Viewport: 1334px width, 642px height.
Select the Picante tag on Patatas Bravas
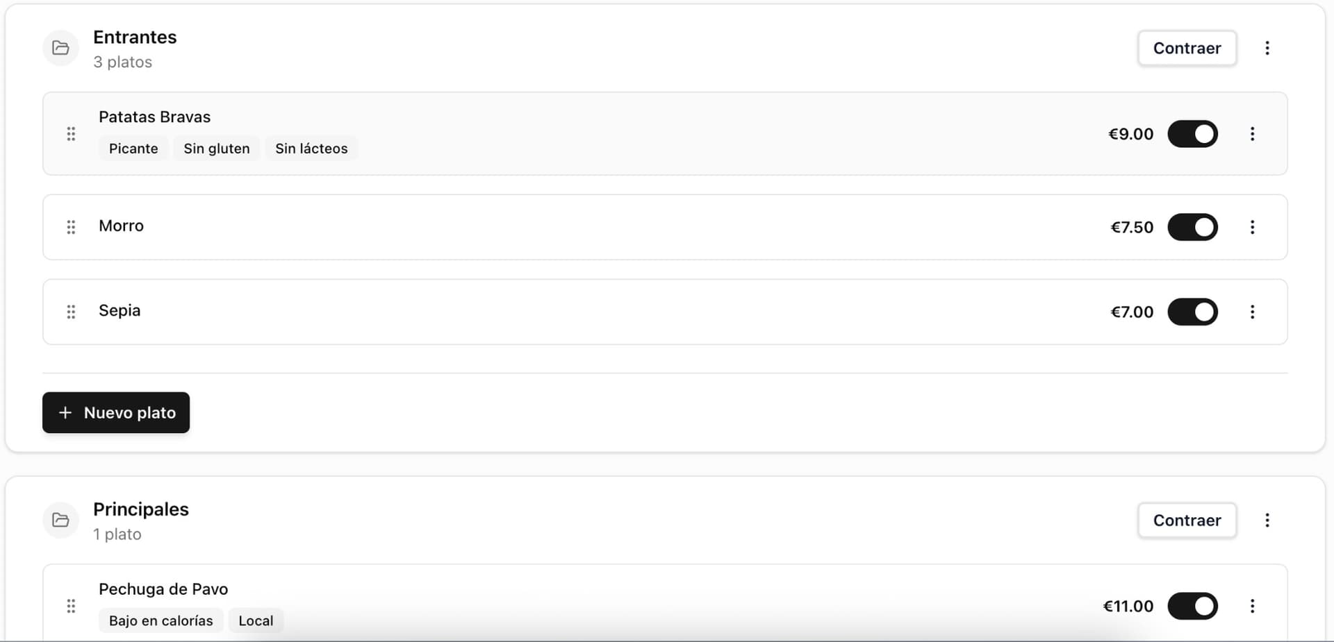pos(133,149)
